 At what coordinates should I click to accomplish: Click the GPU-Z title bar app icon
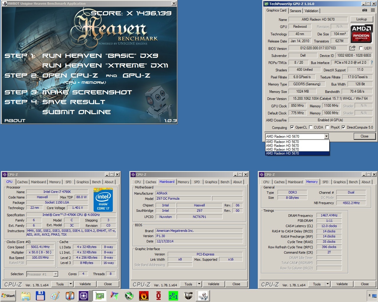click(x=266, y=4)
